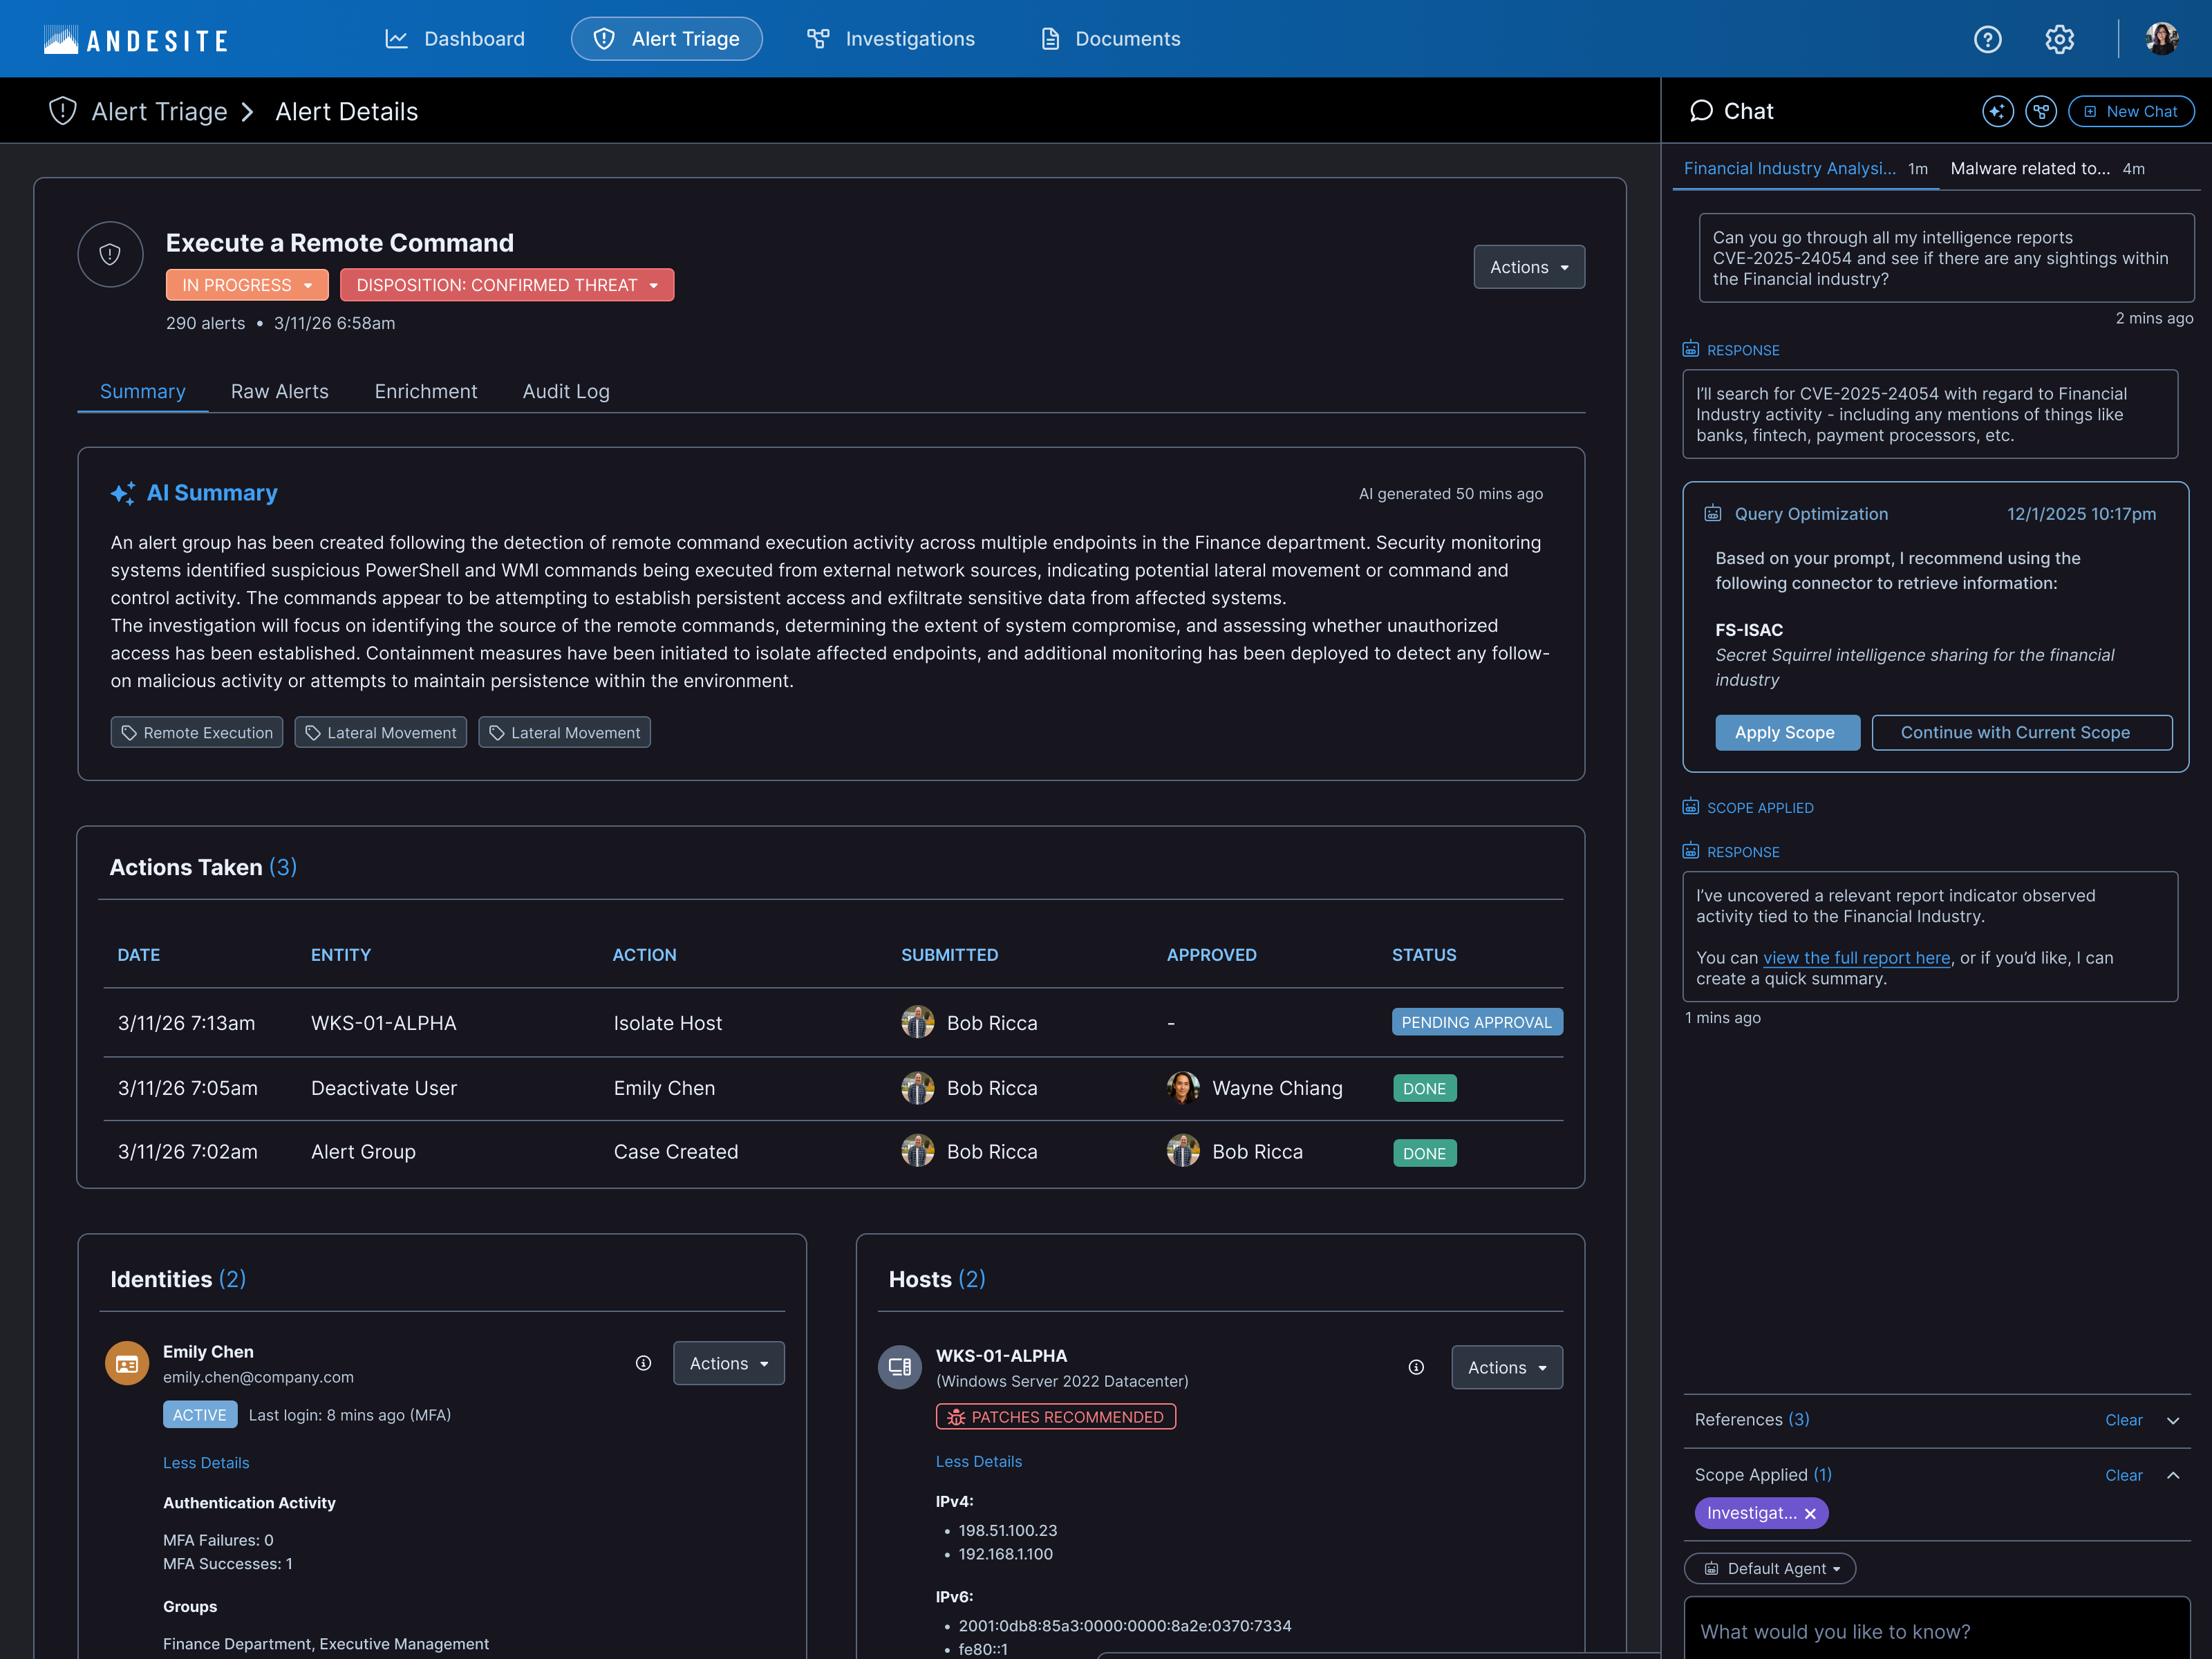Follow the view the full report here link
The image size is (2212, 1659).
(1856, 958)
